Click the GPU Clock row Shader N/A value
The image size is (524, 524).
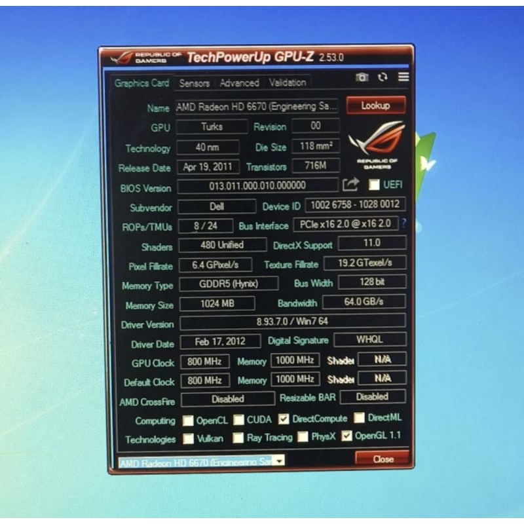tap(383, 359)
